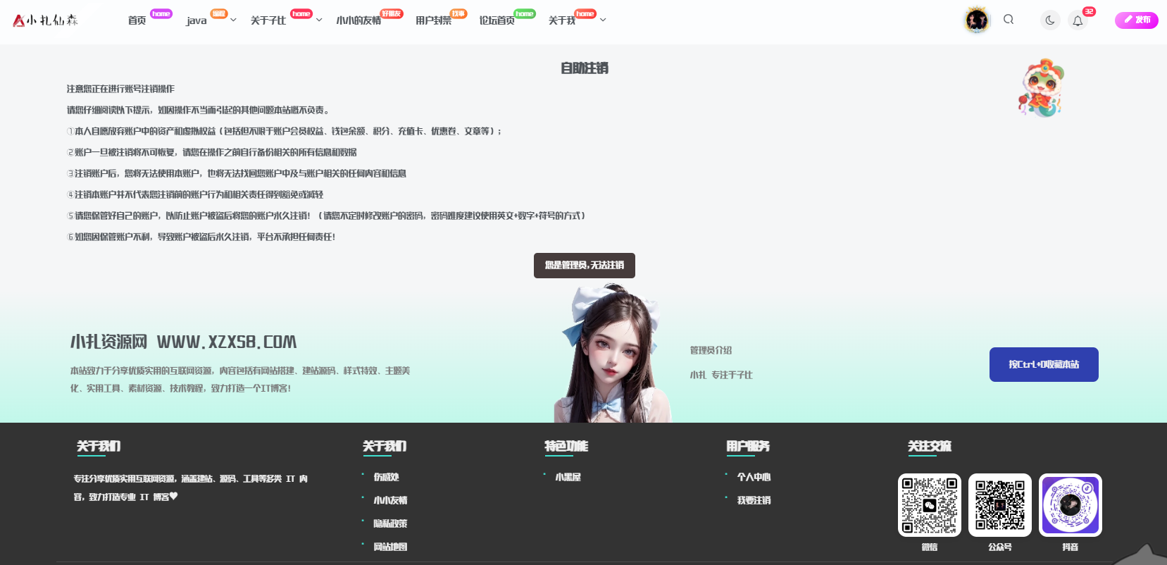This screenshot has height=565, width=1167.
Task: Click the 小扎仙森 site logo
Action: point(46,20)
